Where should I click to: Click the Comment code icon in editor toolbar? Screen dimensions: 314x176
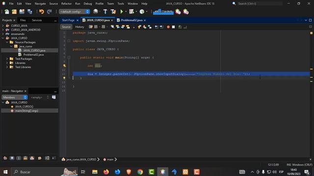pos(180,27)
